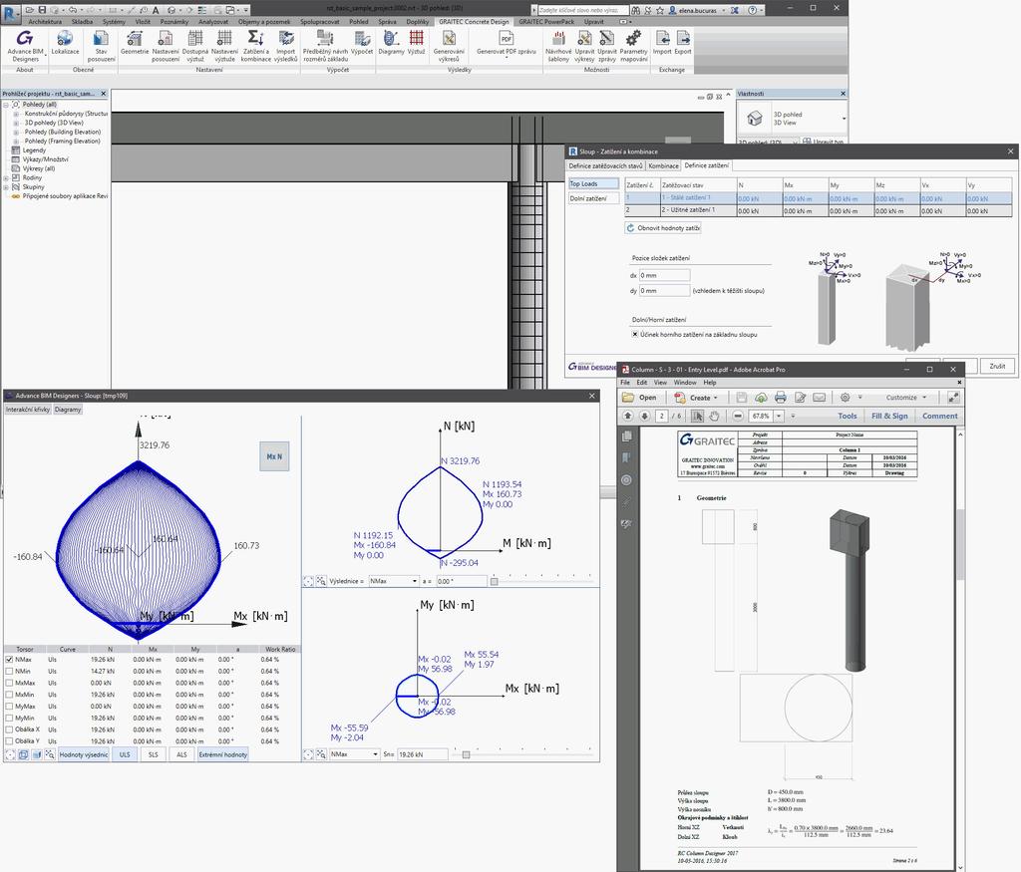Image resolution: width=1021 pixels, height=872 pixels.
Task: Select SLS button
Action: 153,754
